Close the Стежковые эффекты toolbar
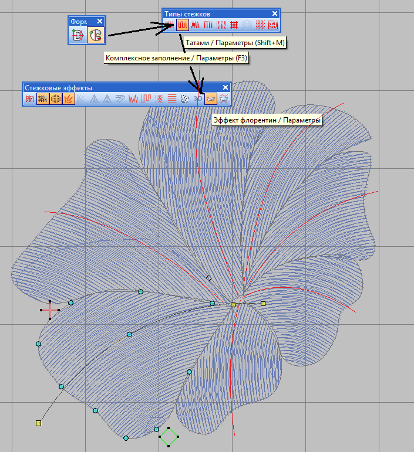Viewport: 414px width, 452px height. pos(225,87)
